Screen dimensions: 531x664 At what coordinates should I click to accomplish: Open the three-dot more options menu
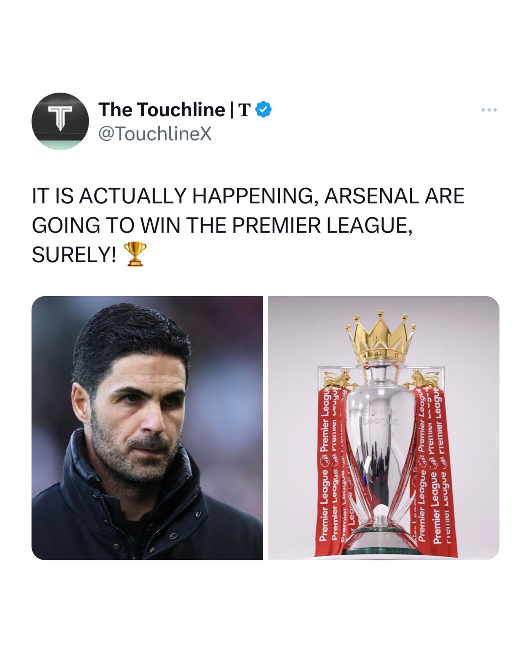[x=489, y=110]
